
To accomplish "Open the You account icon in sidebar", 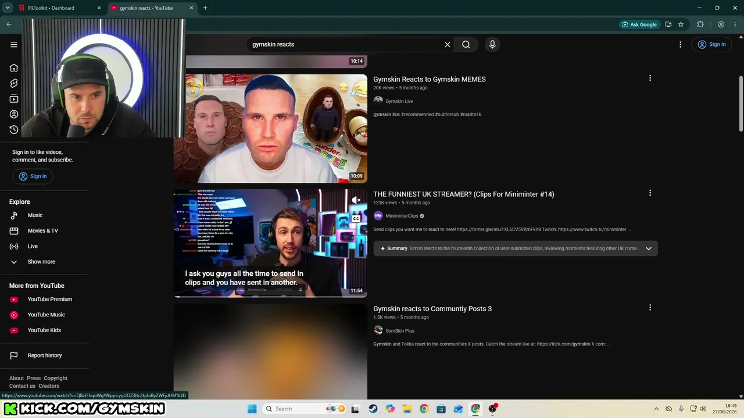I will [14, 114].
